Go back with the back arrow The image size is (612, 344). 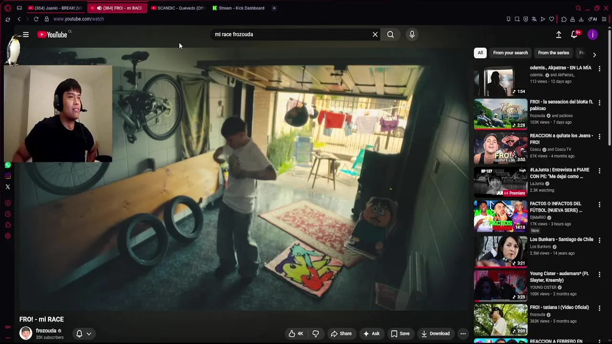[x=19, y=19]
